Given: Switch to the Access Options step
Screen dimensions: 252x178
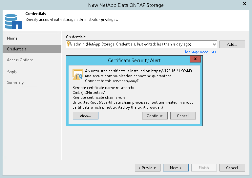Looking at the screenshot, I should coord(20,60).
